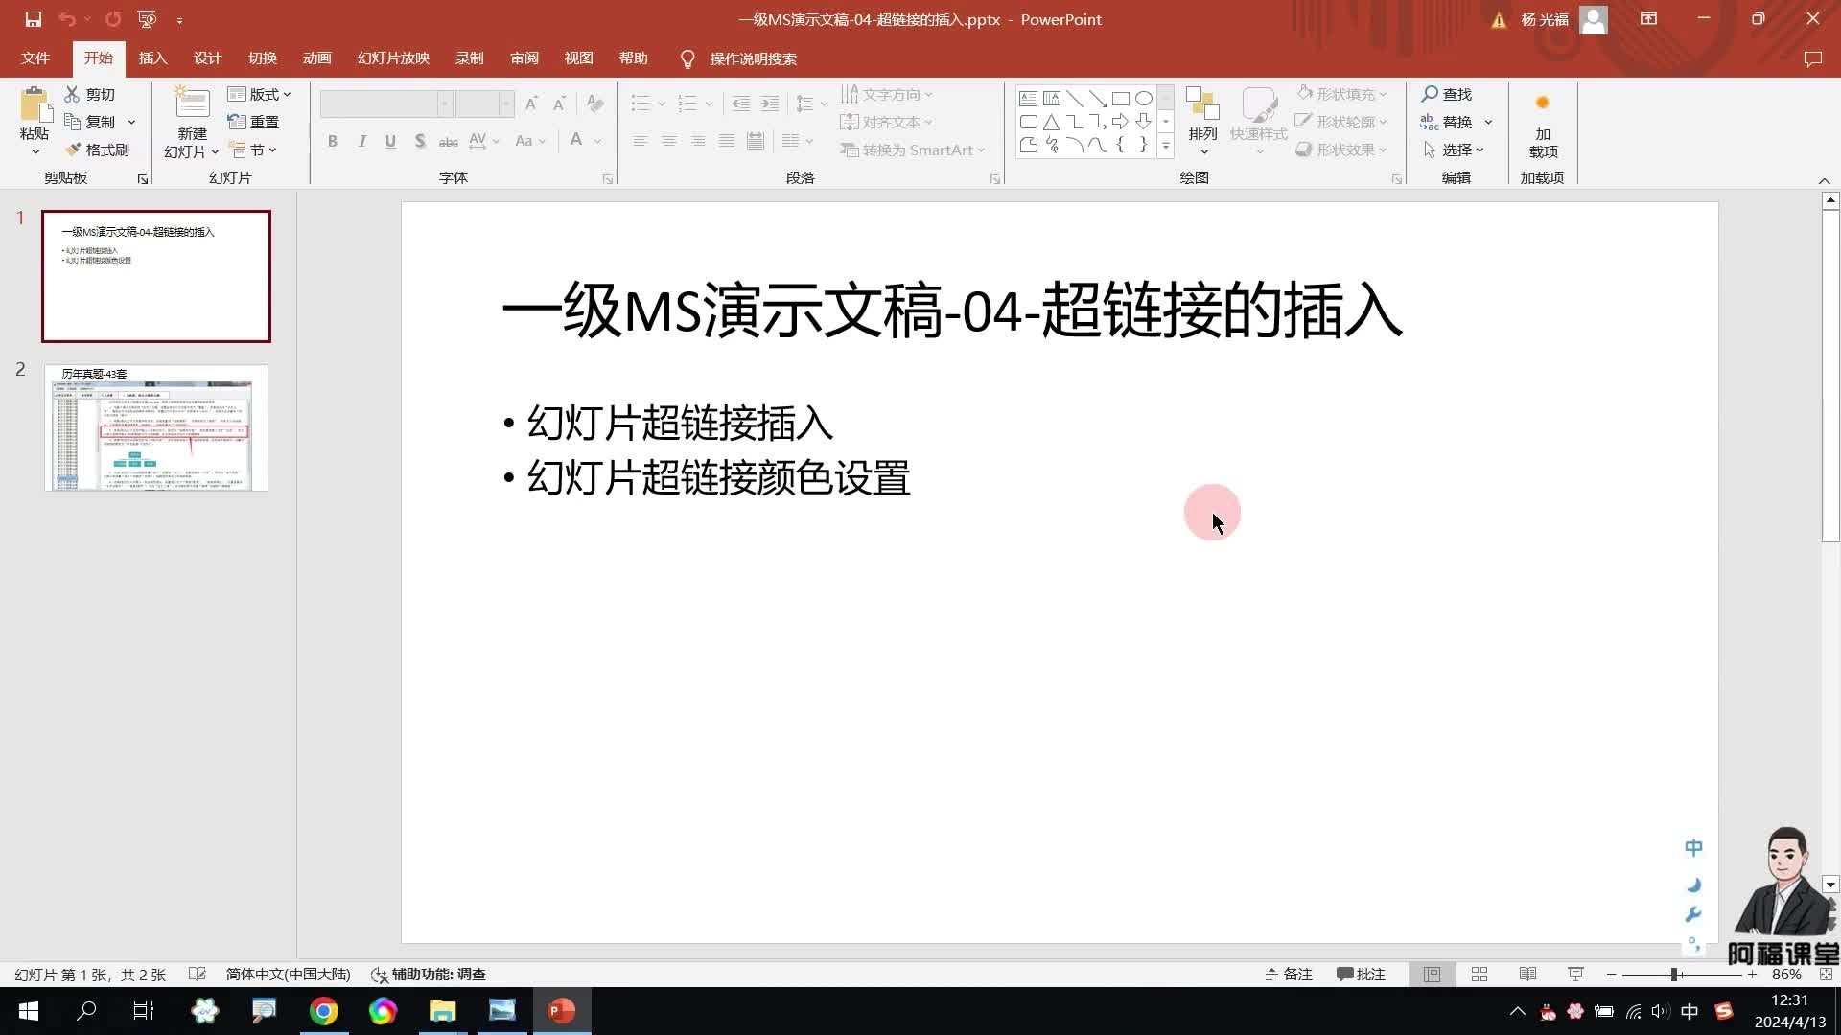Viewport: 1841px width, 1035px height.
Task: Open the Layout (版式) dropdown
Action: point(259,94)
